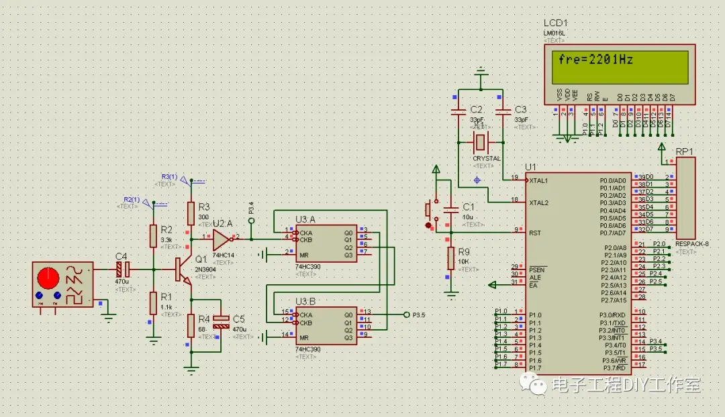Image resolution: width=725 pixels, height=417 pixels.
Task: Click the R3(1) voltage probe label
Action: coord(169,176)
